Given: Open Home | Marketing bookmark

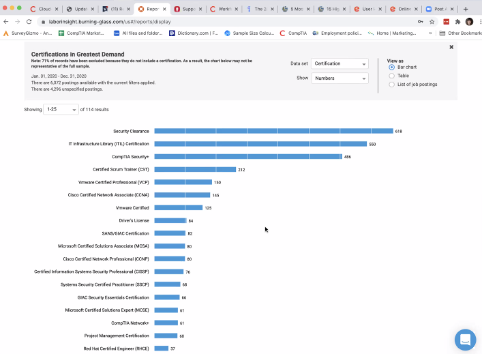Looking at the screenshot, I should pos(392,33).
